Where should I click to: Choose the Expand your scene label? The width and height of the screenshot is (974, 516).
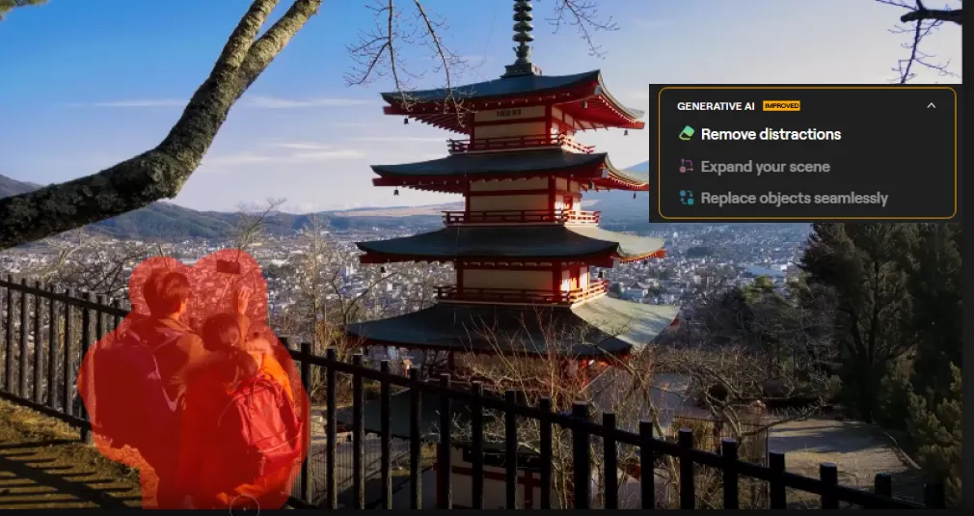(x=765, y=167)
